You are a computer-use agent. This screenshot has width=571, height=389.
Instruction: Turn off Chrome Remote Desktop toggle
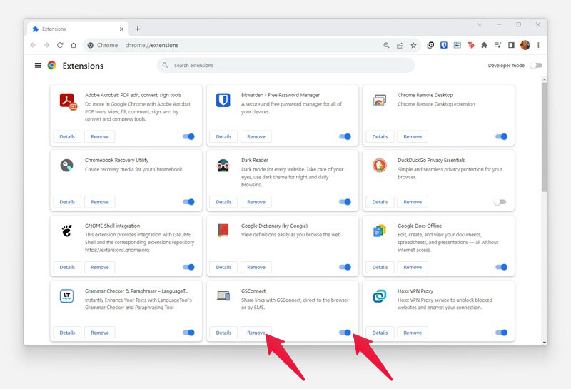point(502,136)
